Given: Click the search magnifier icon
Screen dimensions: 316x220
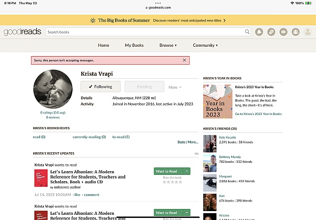Looking at the screenshot, I should point(247,32).
